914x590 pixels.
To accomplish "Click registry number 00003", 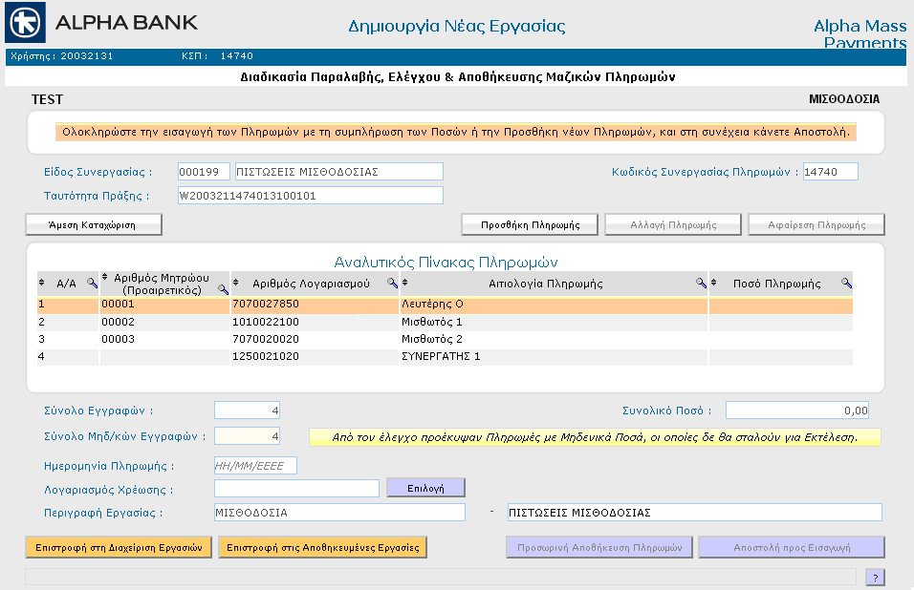I will [x=118, y=339].
